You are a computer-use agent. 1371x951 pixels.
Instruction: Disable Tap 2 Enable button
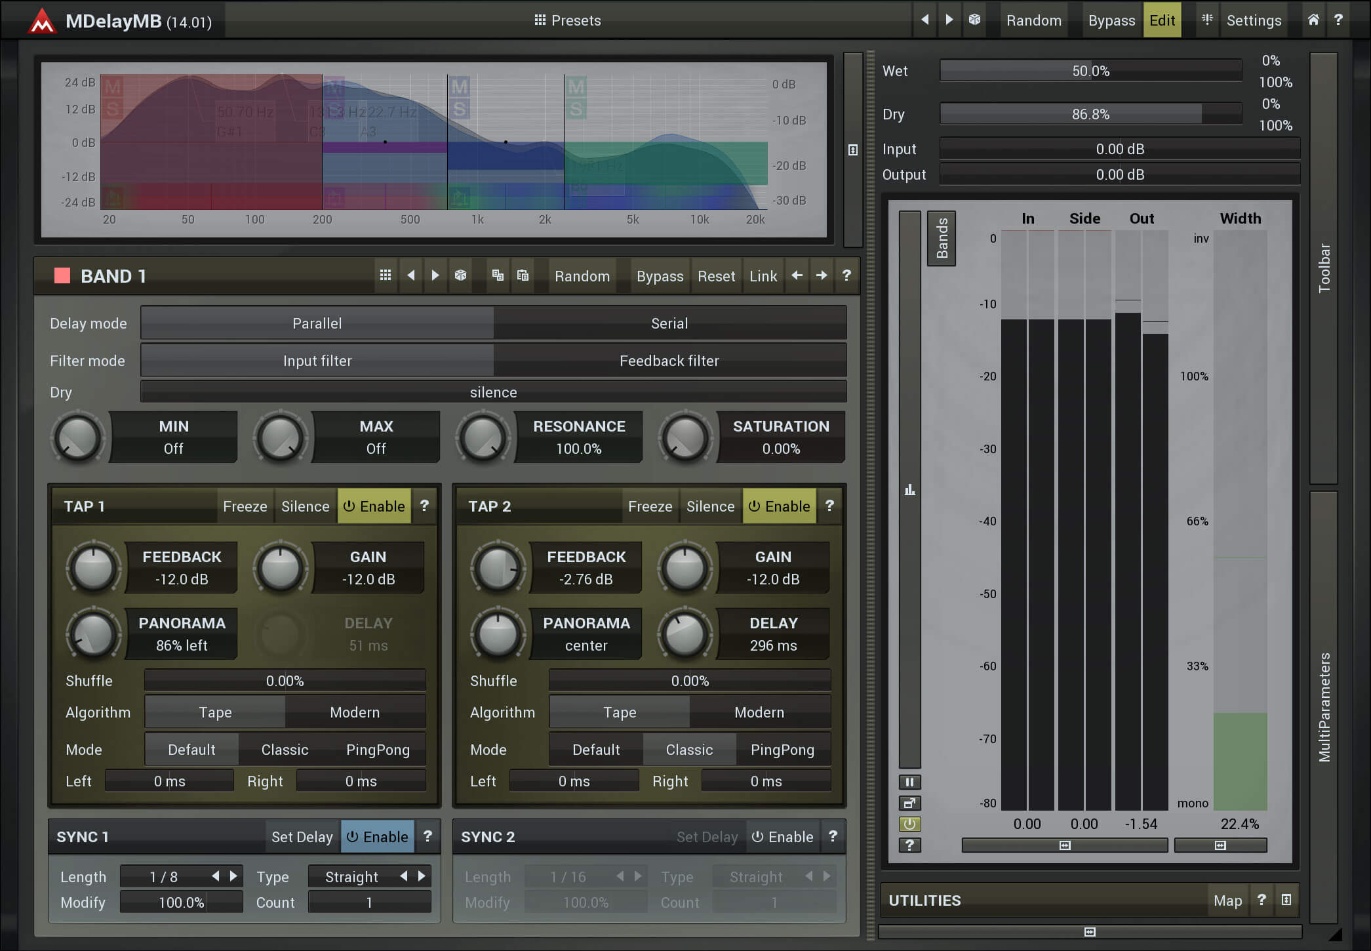coord(779,506)
